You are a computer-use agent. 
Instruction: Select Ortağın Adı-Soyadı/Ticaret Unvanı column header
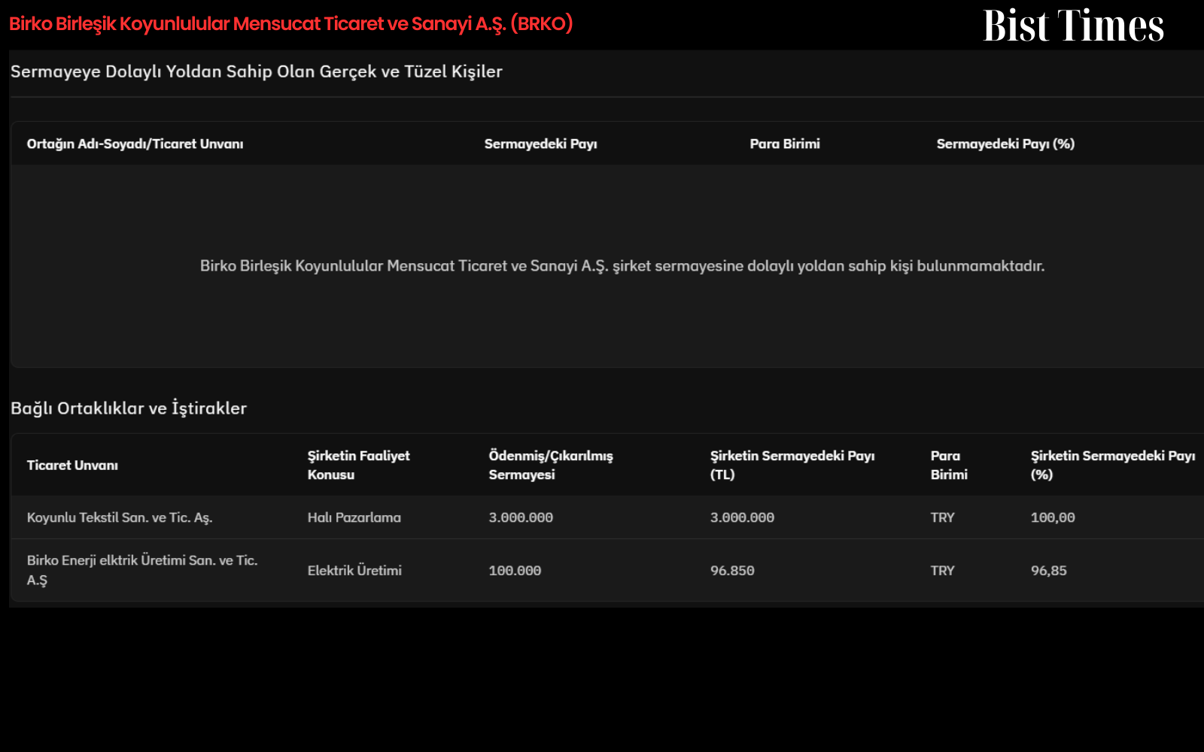[x=135, y=144]
